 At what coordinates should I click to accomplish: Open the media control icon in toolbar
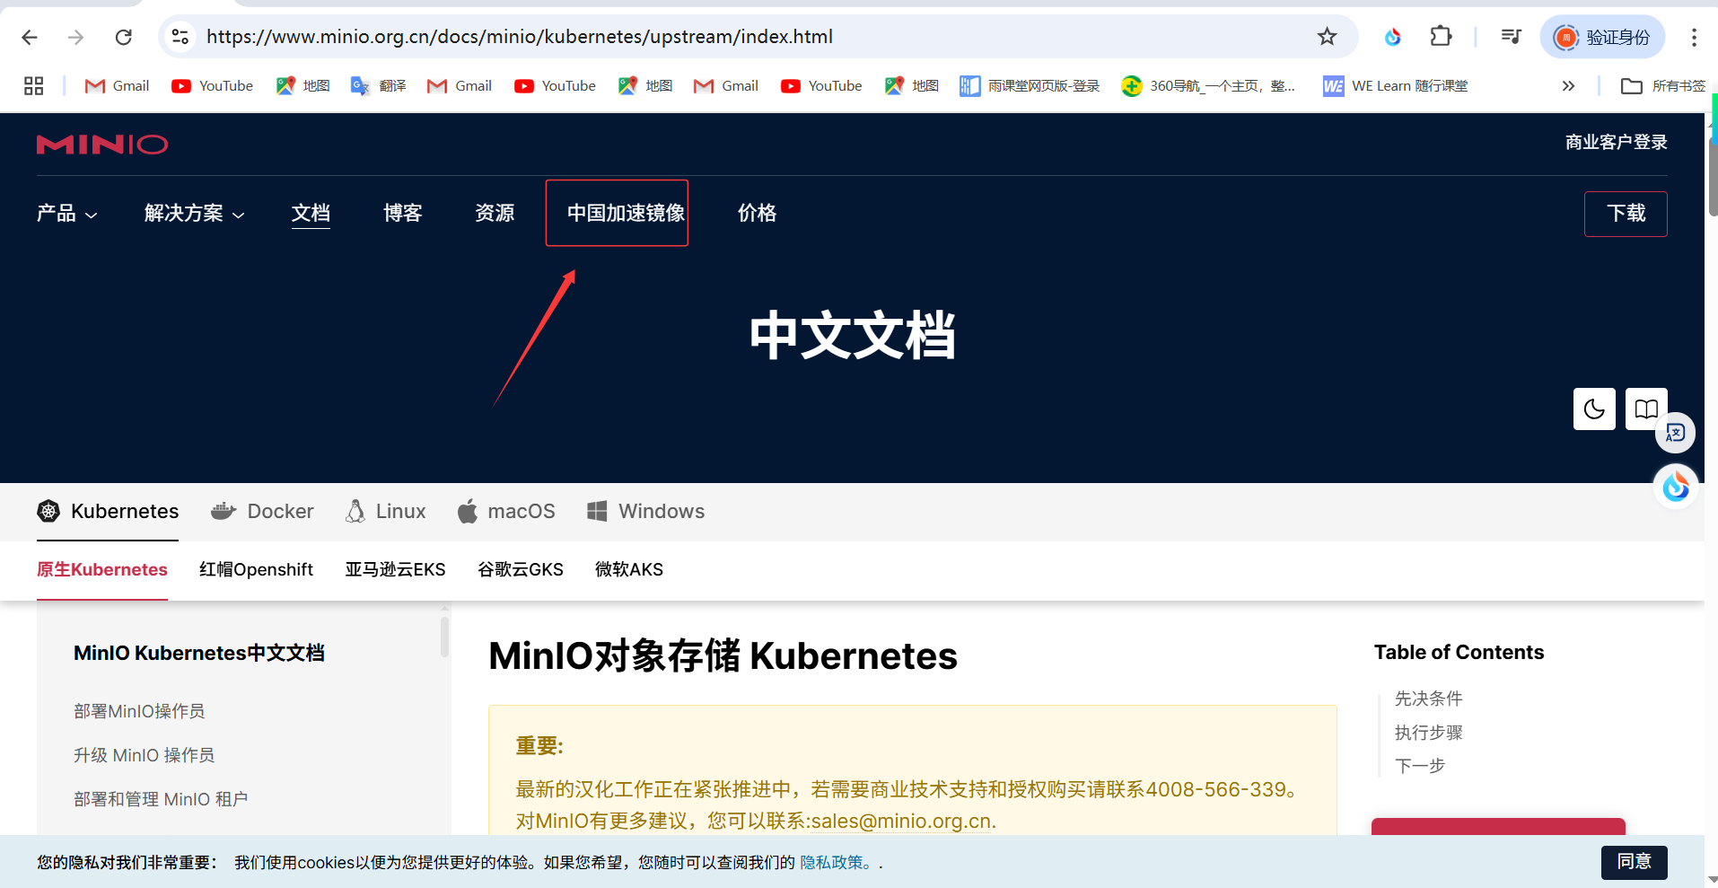[x=1512, y=37]
